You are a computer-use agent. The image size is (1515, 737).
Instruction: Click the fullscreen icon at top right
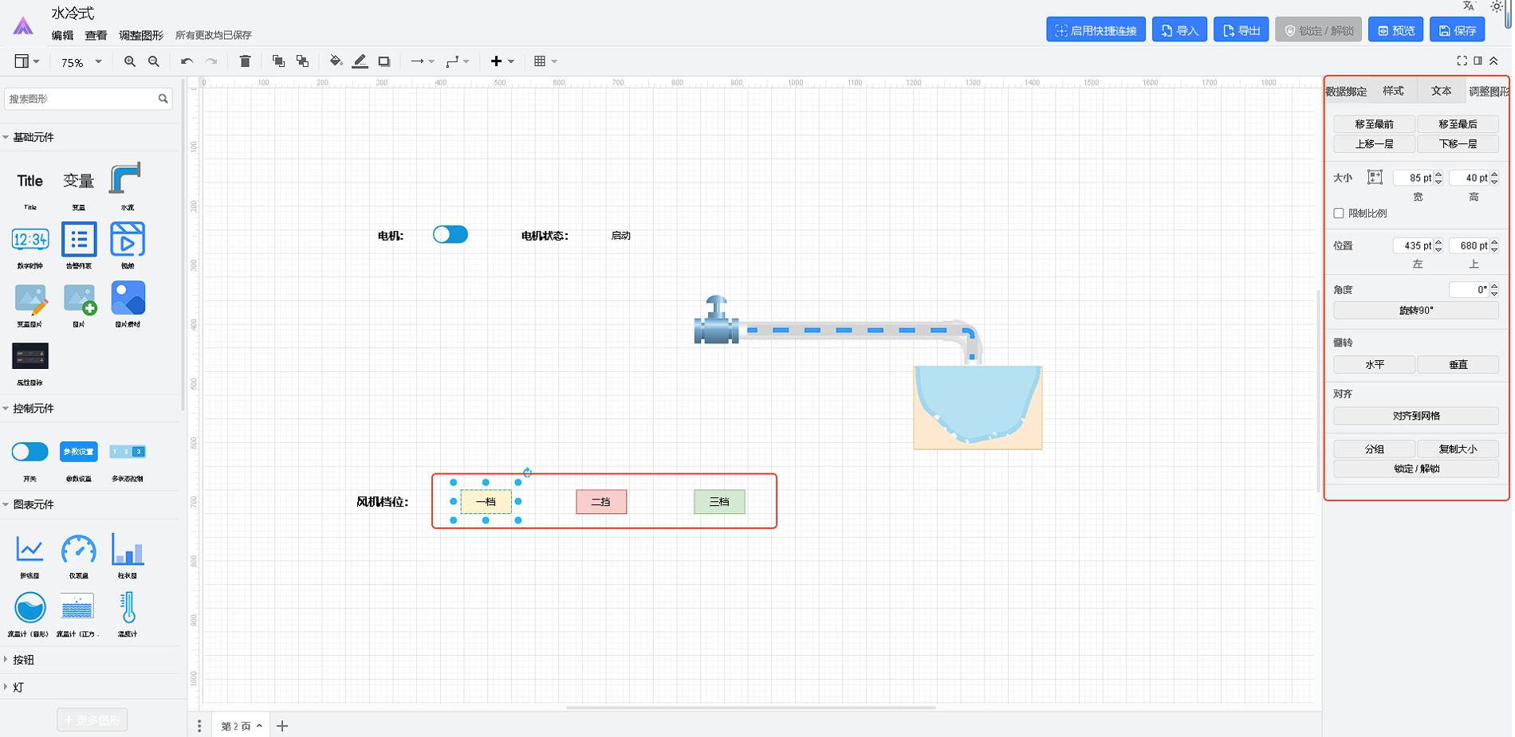coord(1462,61)
